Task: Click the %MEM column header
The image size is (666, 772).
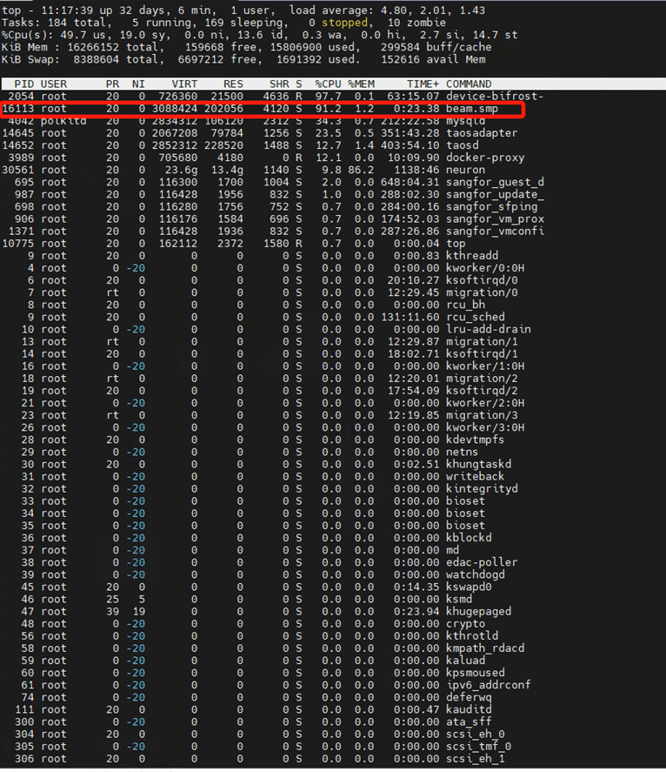Action: tap(363, 84)
